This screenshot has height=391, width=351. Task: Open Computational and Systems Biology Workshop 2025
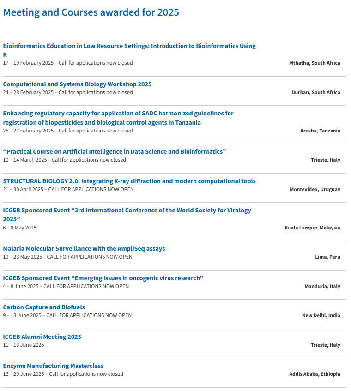click(x=77, y=84)
